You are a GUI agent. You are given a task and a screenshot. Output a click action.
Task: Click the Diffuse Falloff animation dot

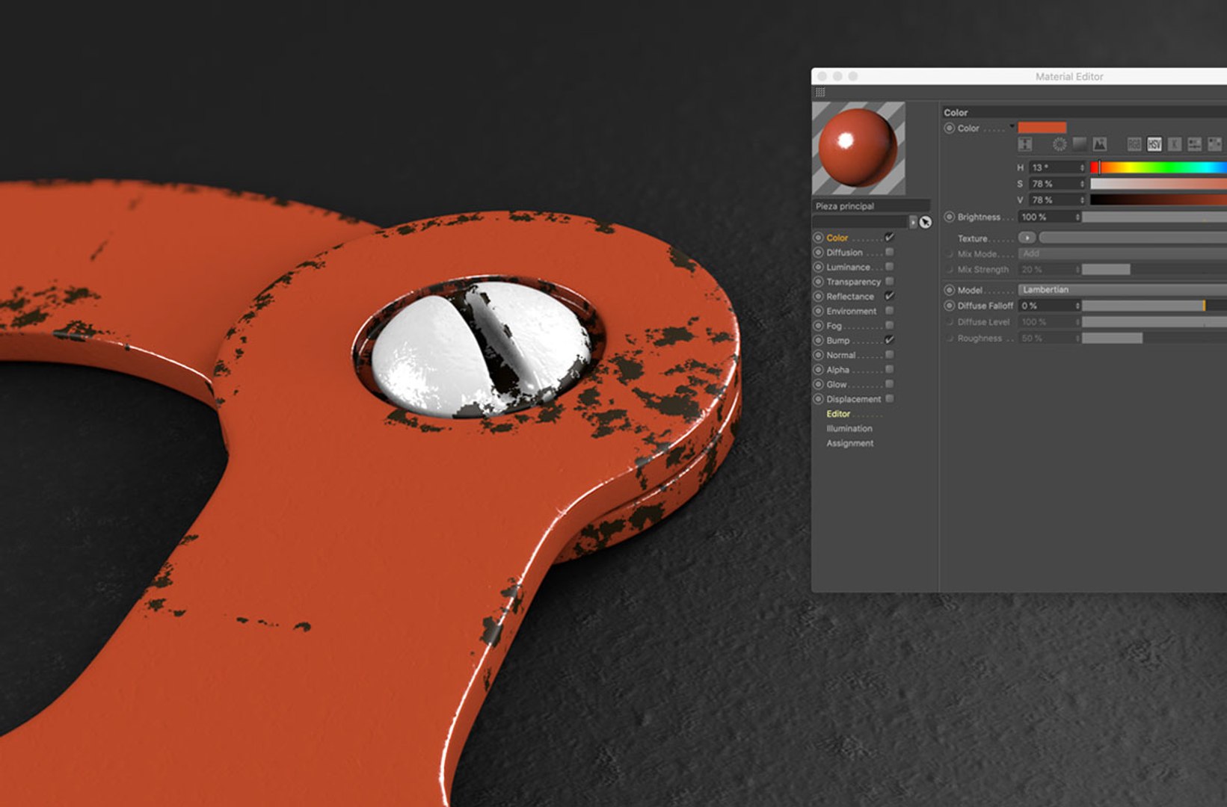(950, 306)
